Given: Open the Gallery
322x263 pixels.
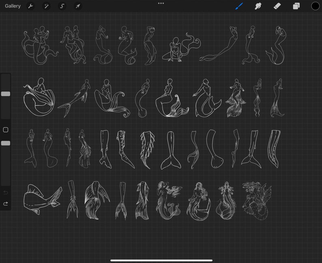Looking at the screenshot, I should [13, 6].
